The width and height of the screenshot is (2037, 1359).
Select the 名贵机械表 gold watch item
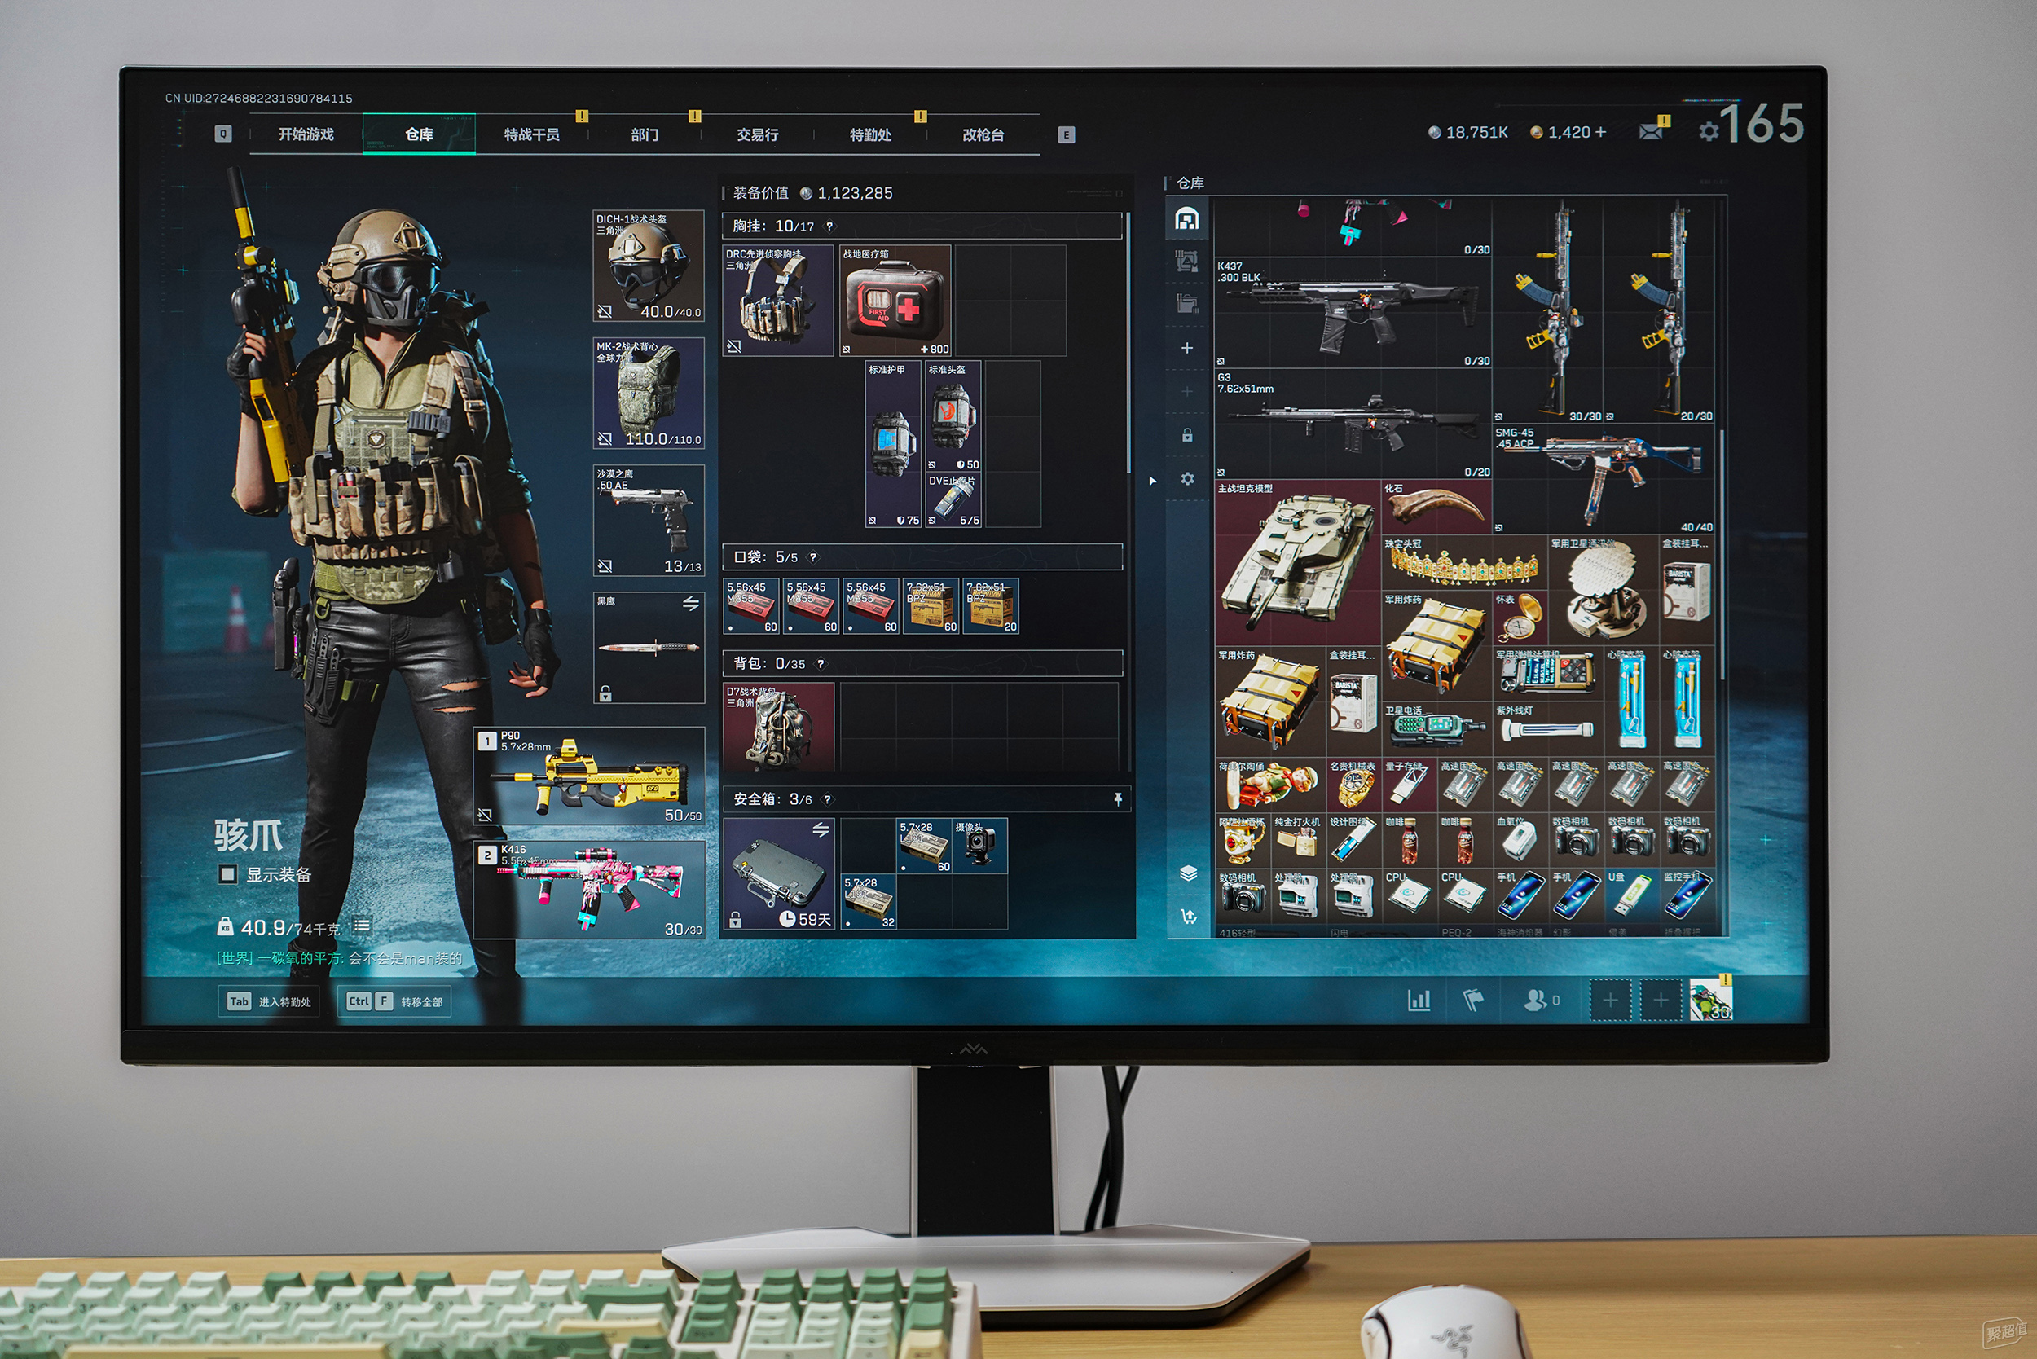click(x=1353, y=785)
